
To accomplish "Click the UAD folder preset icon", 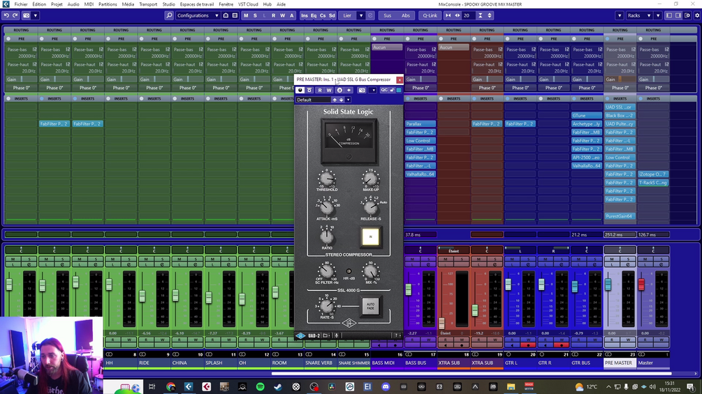I will tap(326, 335).
